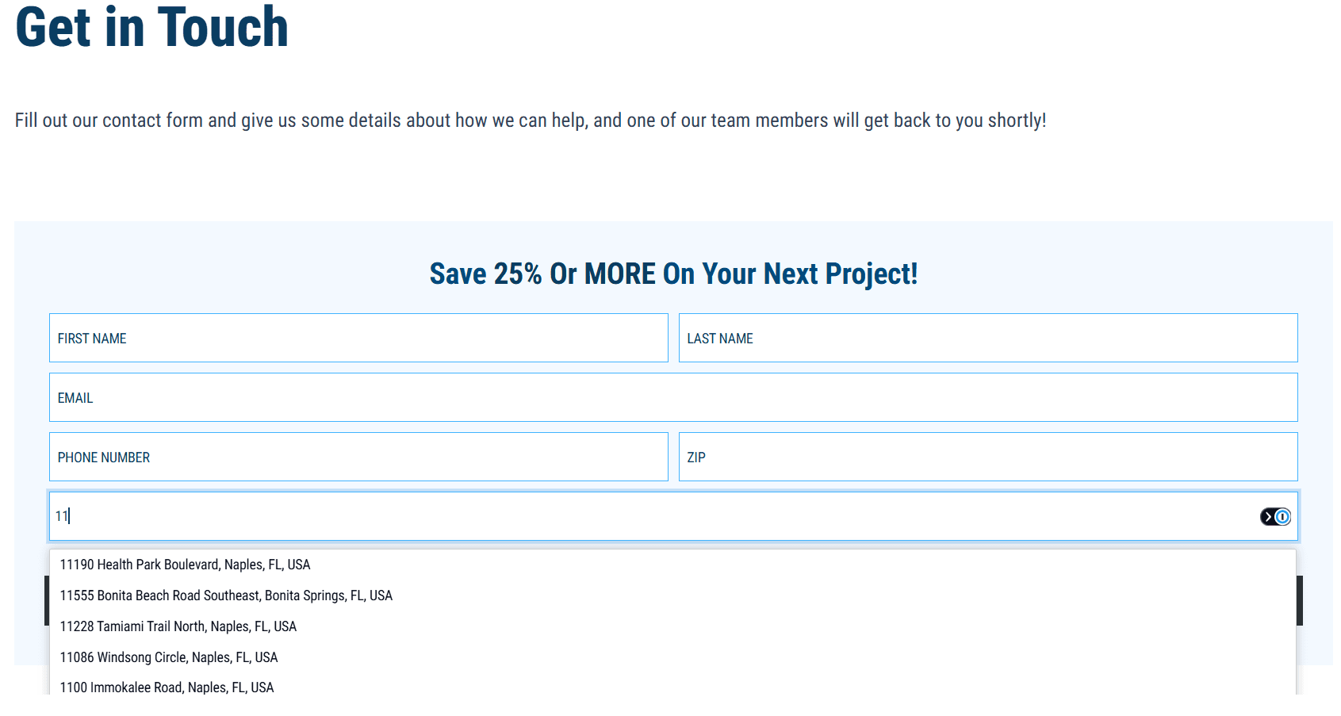1341x716 pixels.
Task: Select 1100 Immokalee Road from suggestions
Action: tap(167, 687)
